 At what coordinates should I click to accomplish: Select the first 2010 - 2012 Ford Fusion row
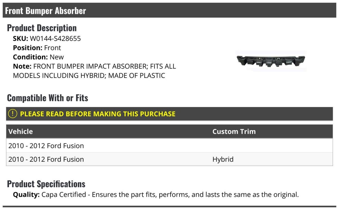click(x=169, y=146)
